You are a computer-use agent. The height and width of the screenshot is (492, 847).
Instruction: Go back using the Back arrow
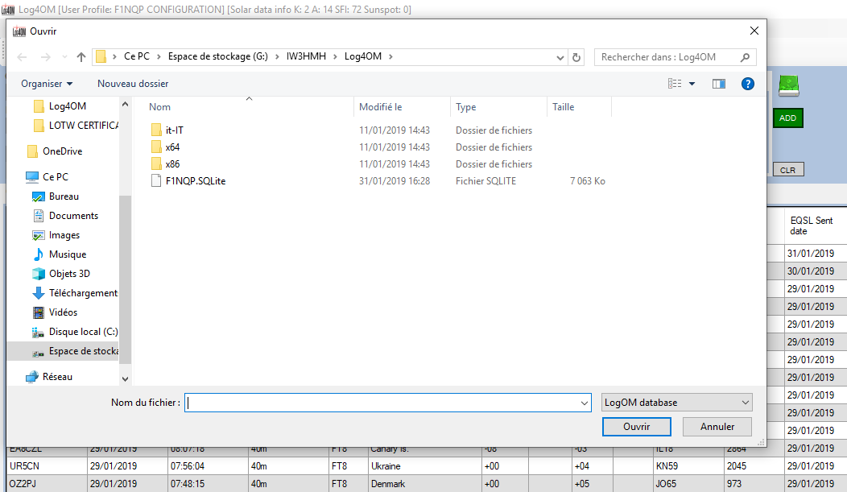point(23,56)
